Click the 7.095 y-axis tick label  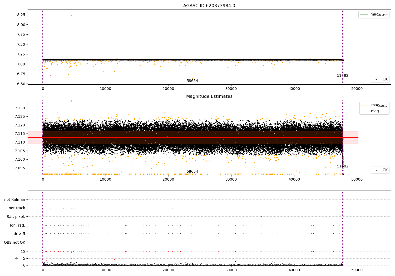click(x=20, y=168)
